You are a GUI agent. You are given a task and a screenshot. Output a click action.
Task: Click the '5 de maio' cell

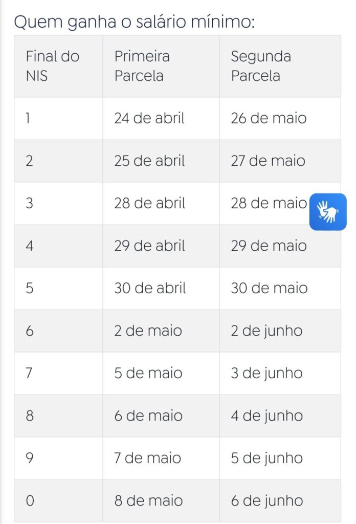click(161, 373)
